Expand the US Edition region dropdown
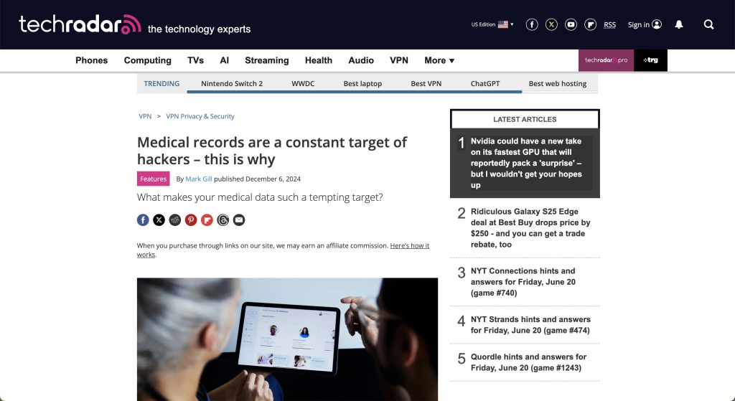The image size is (735, 401). click(492, 24)
